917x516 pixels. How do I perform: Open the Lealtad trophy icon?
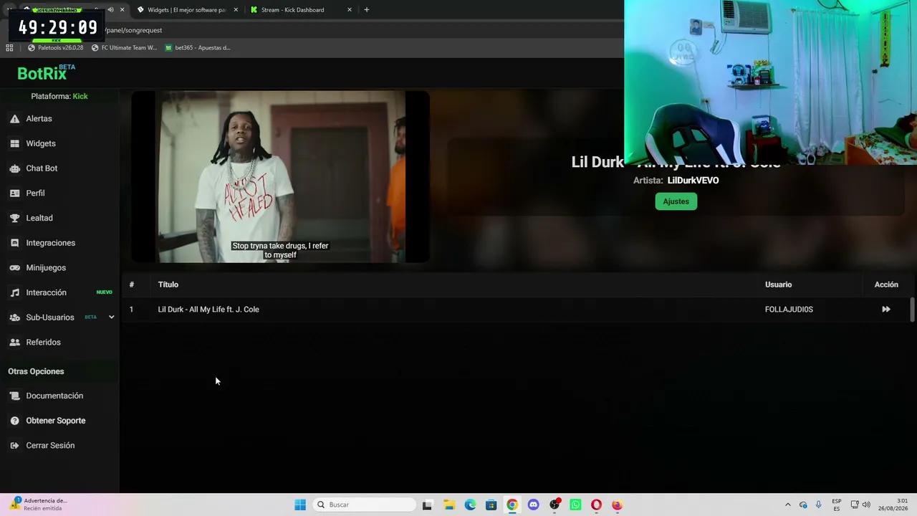pos(14,218)
